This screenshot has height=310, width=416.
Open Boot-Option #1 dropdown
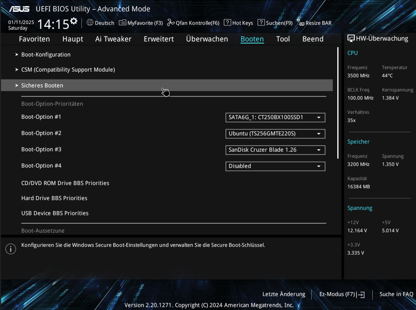click(x=275, y=117)
